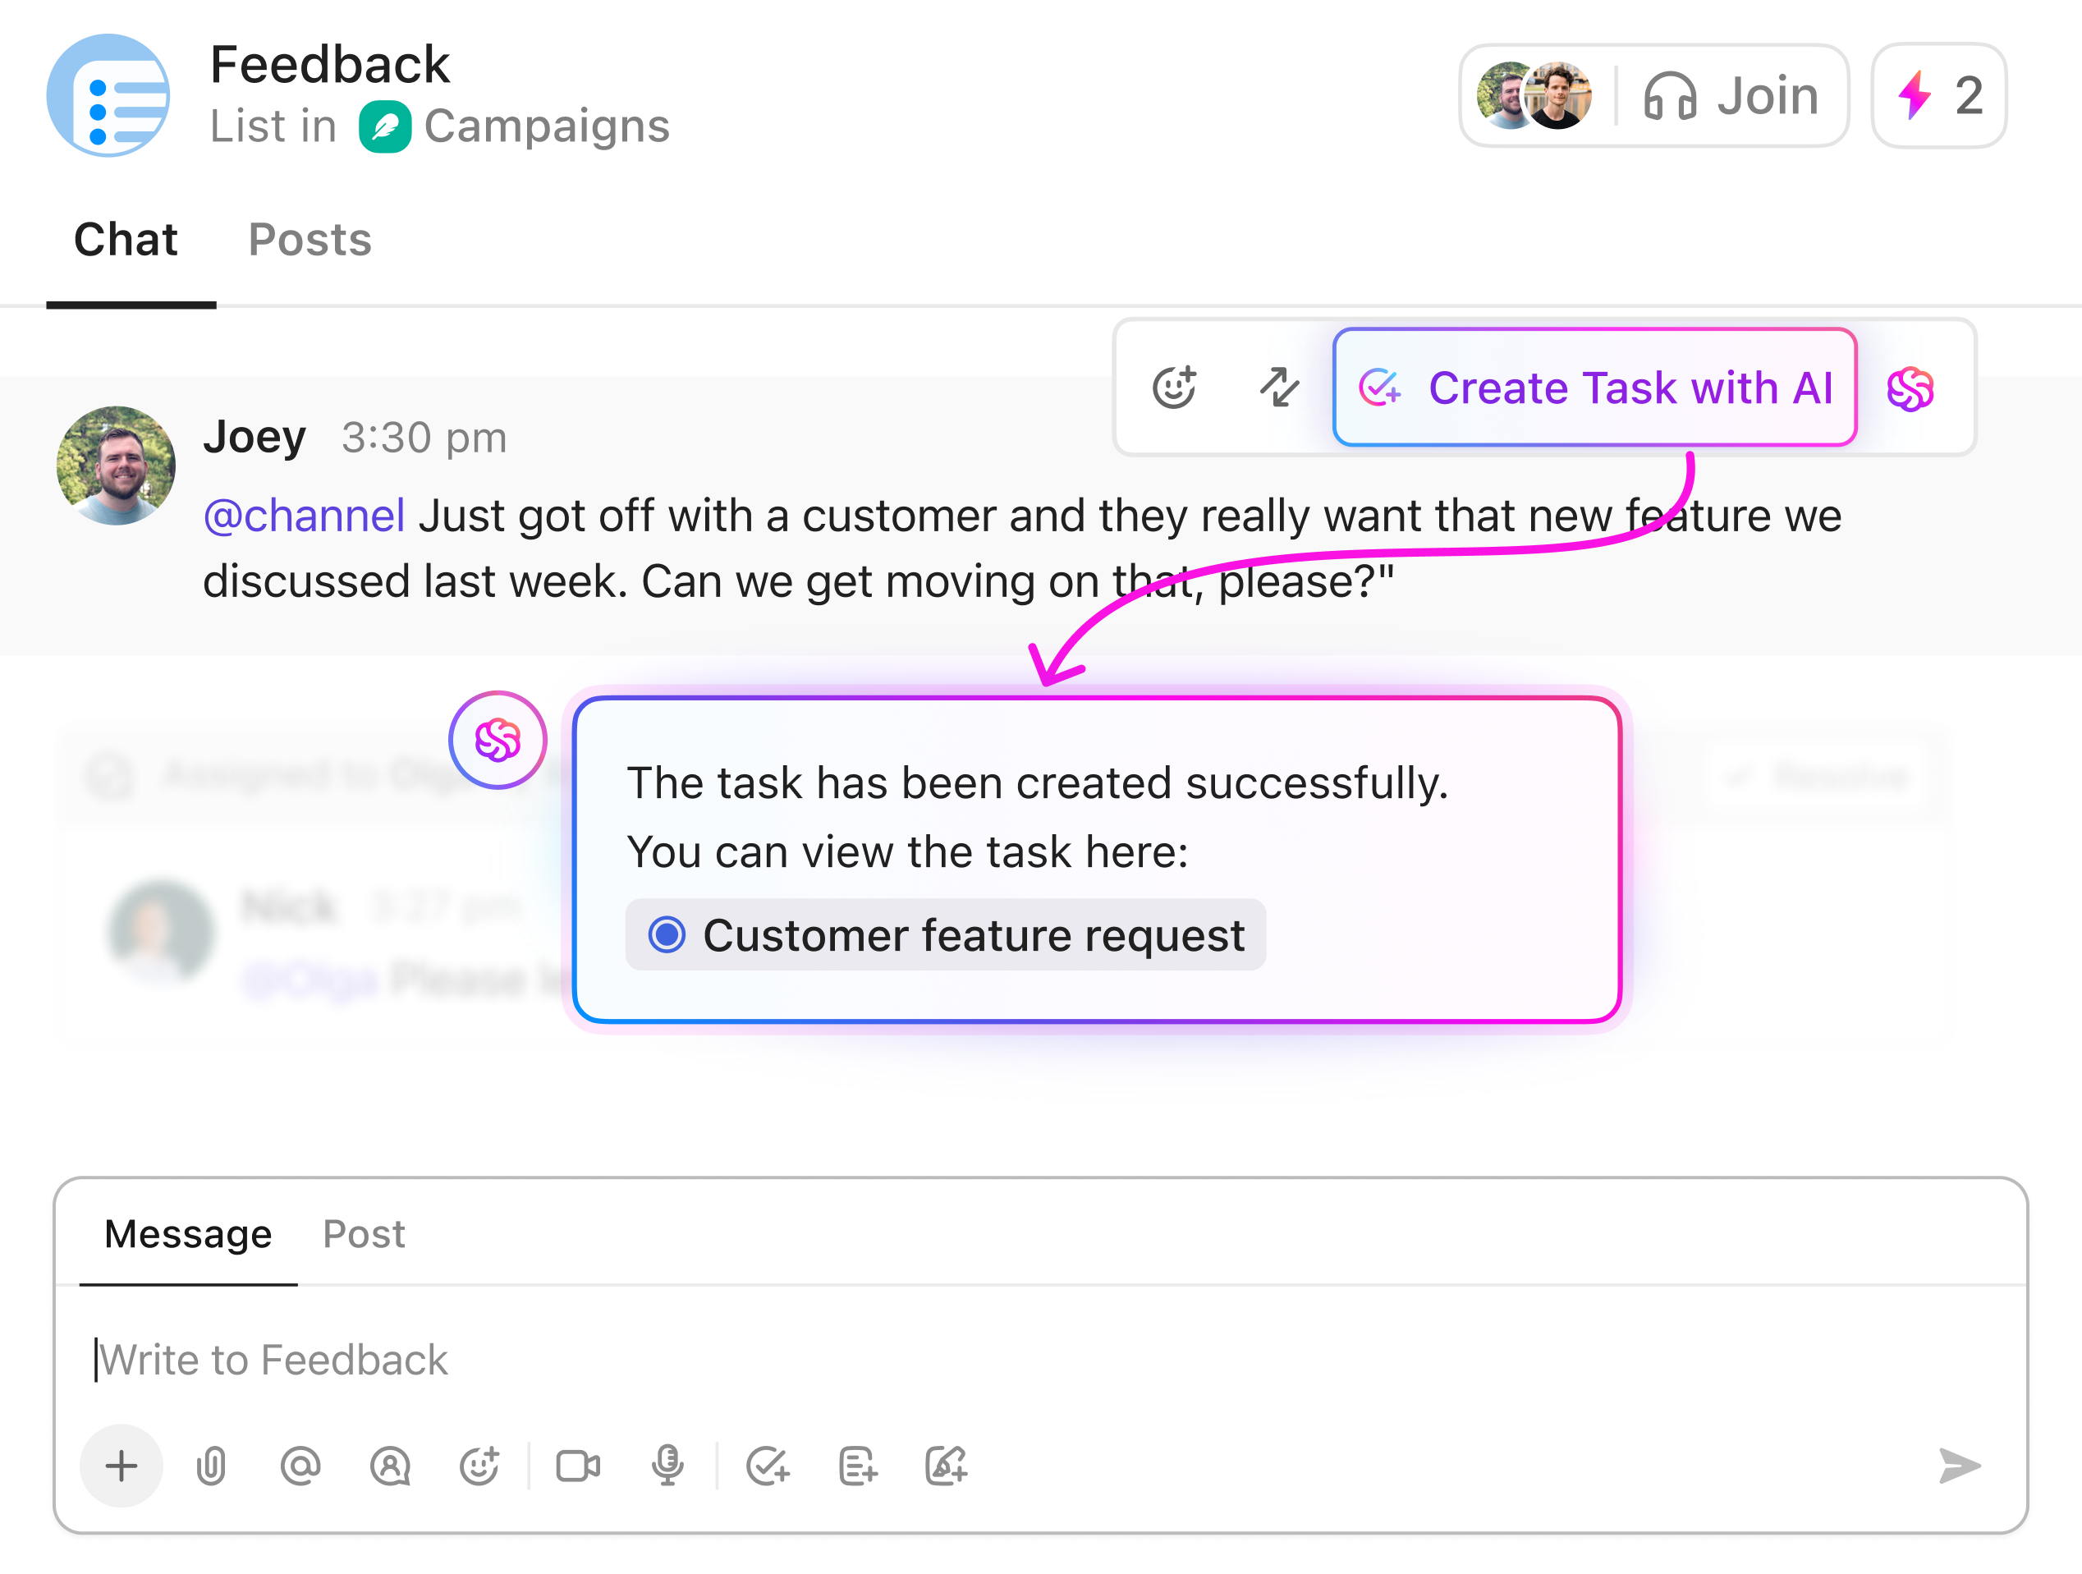
Task: Forward Joey's message using the arrows icon
Action: (1278, 387)
